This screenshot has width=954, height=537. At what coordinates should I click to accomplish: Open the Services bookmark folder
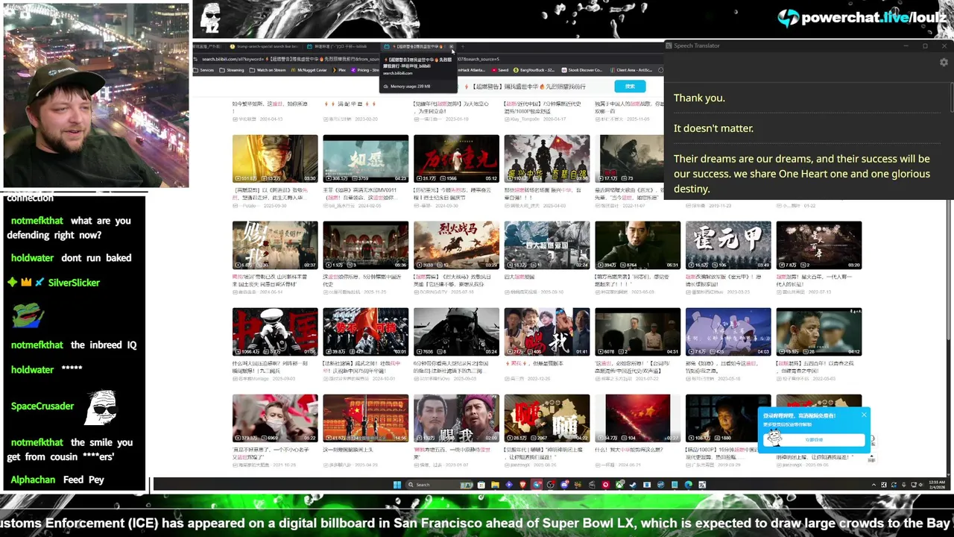(205, 70)
